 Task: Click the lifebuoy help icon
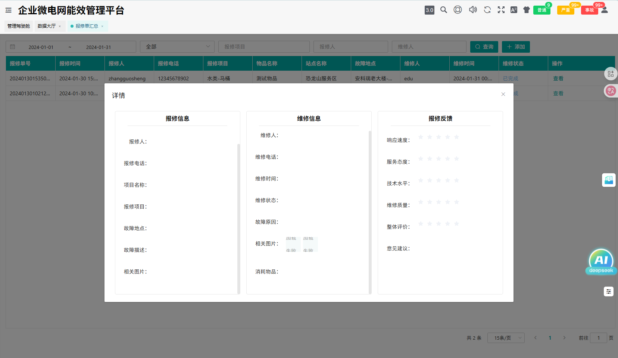coord(458,10)
